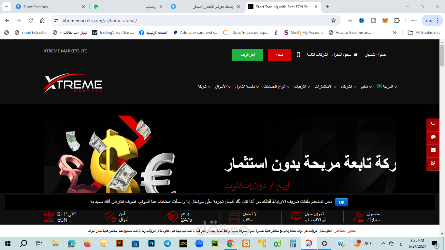
Task: Click the الشركات التابعة affiliates link
Action: click(317, 55)
